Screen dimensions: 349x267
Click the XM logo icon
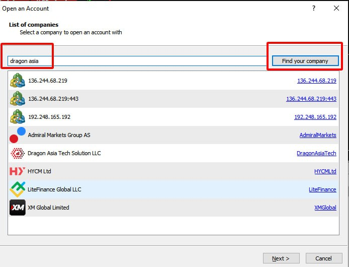pyautogui.click(x=18, y=208)
